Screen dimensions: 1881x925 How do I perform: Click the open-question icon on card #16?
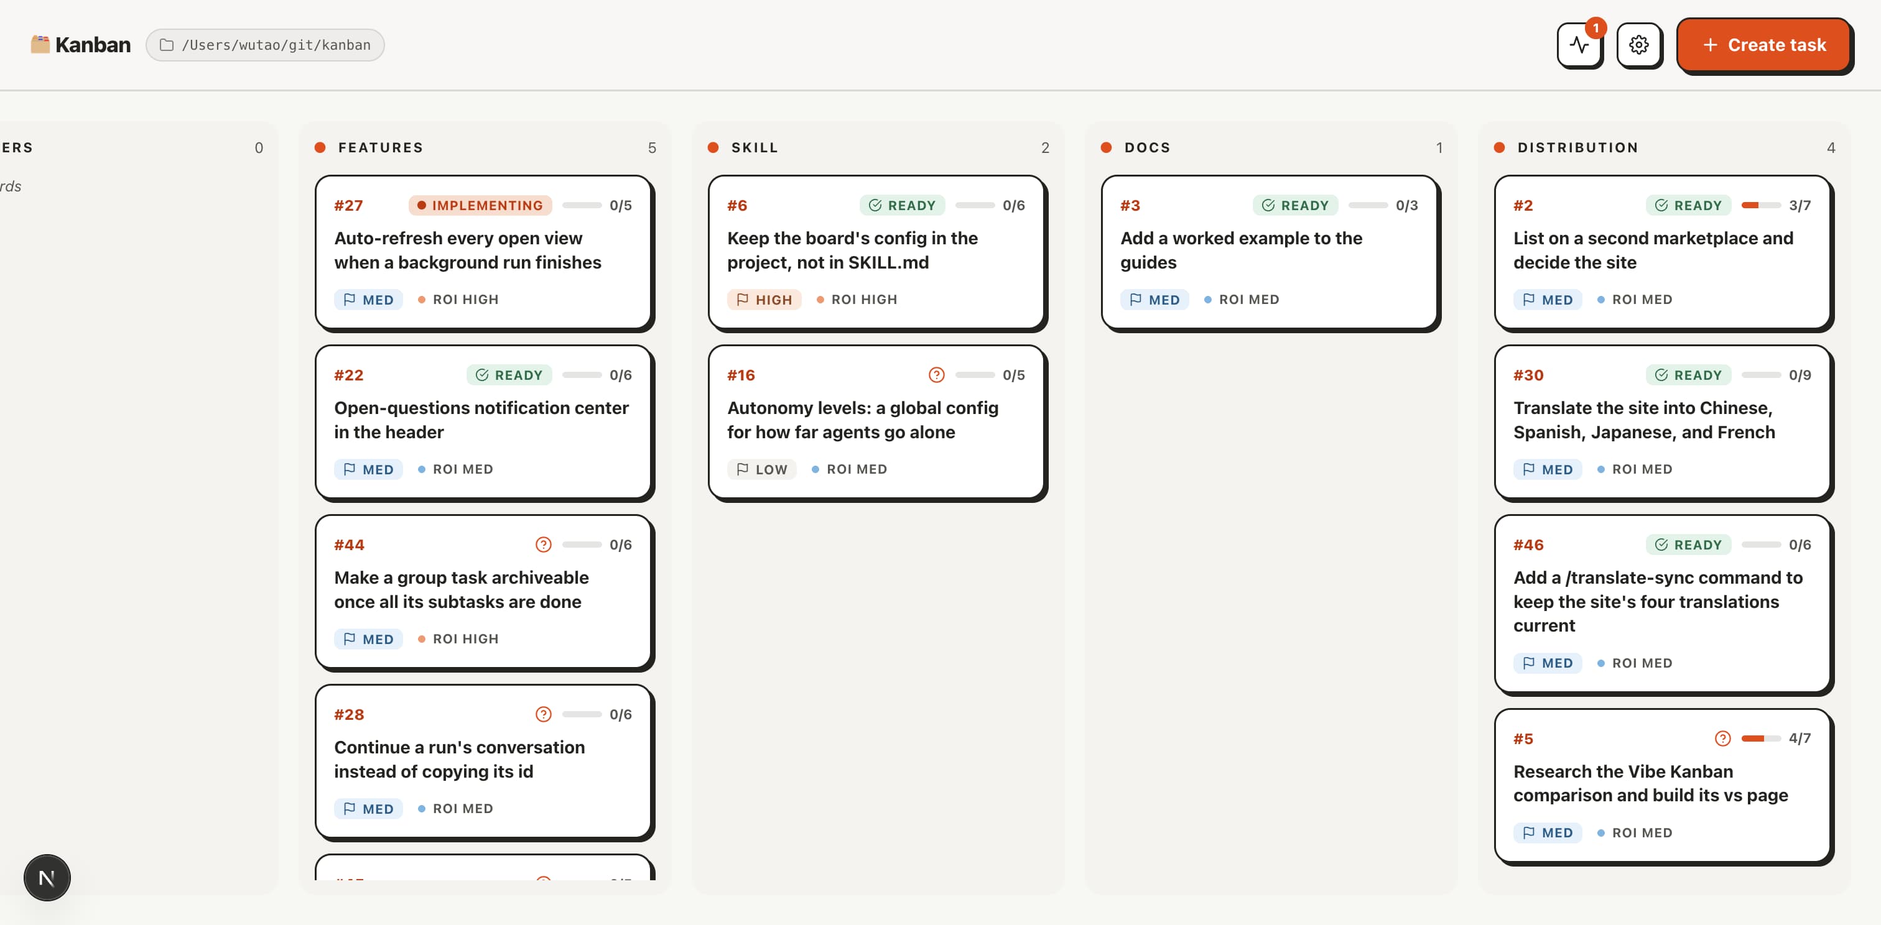pyautogui.click(x=936, y=375)
